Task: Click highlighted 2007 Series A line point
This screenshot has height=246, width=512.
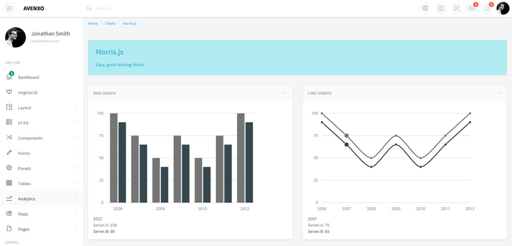Action: [346, 136]
